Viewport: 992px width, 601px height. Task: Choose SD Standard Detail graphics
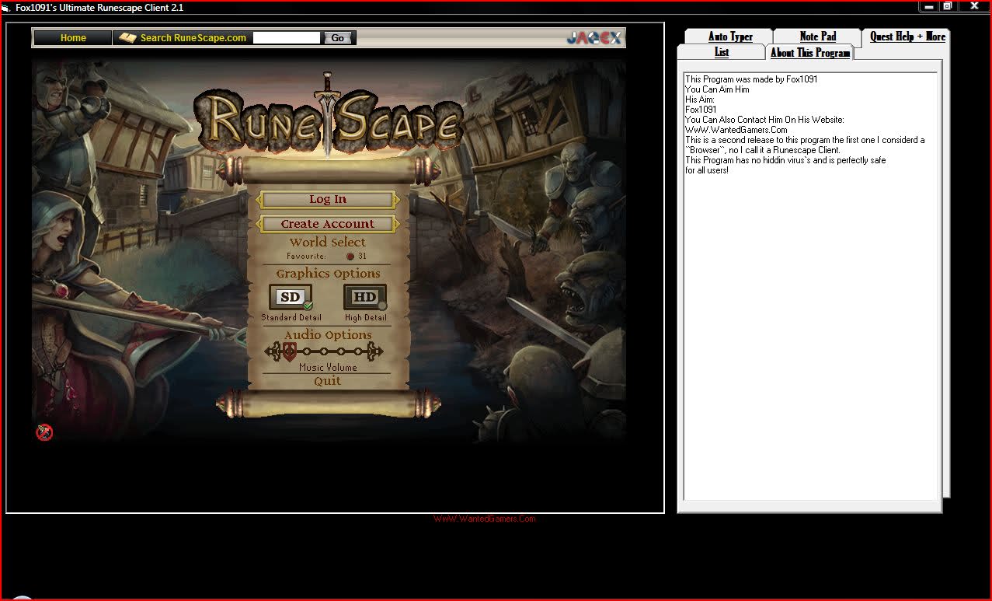pyautogui.click(x=291, y=297)
